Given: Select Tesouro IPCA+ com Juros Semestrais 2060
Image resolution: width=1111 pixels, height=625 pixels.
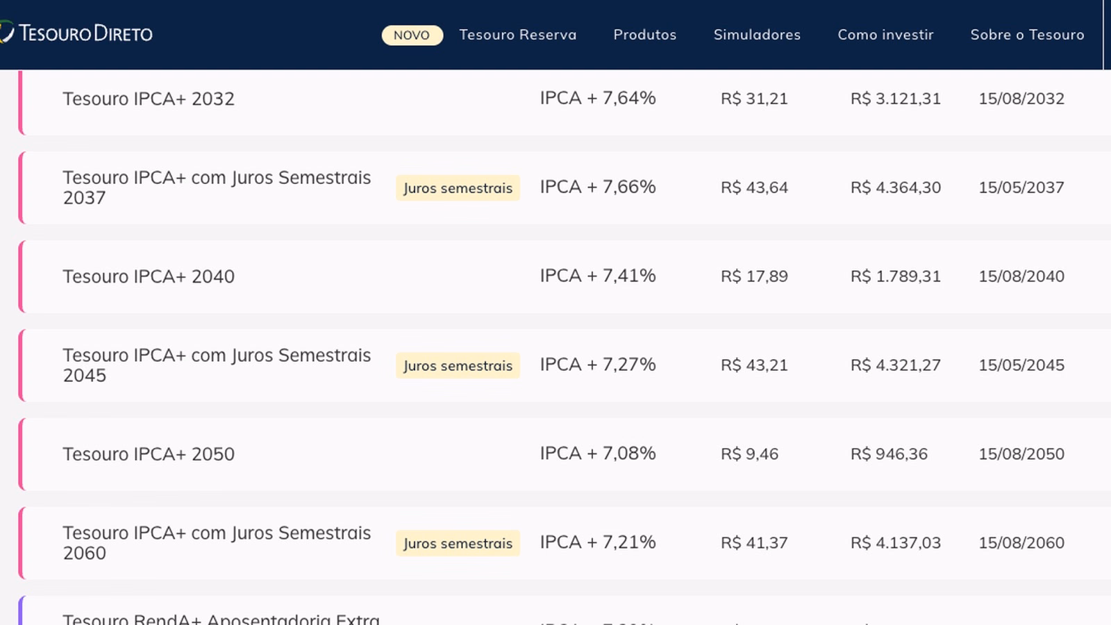Looking at the screenshot, I should point(217,543).
